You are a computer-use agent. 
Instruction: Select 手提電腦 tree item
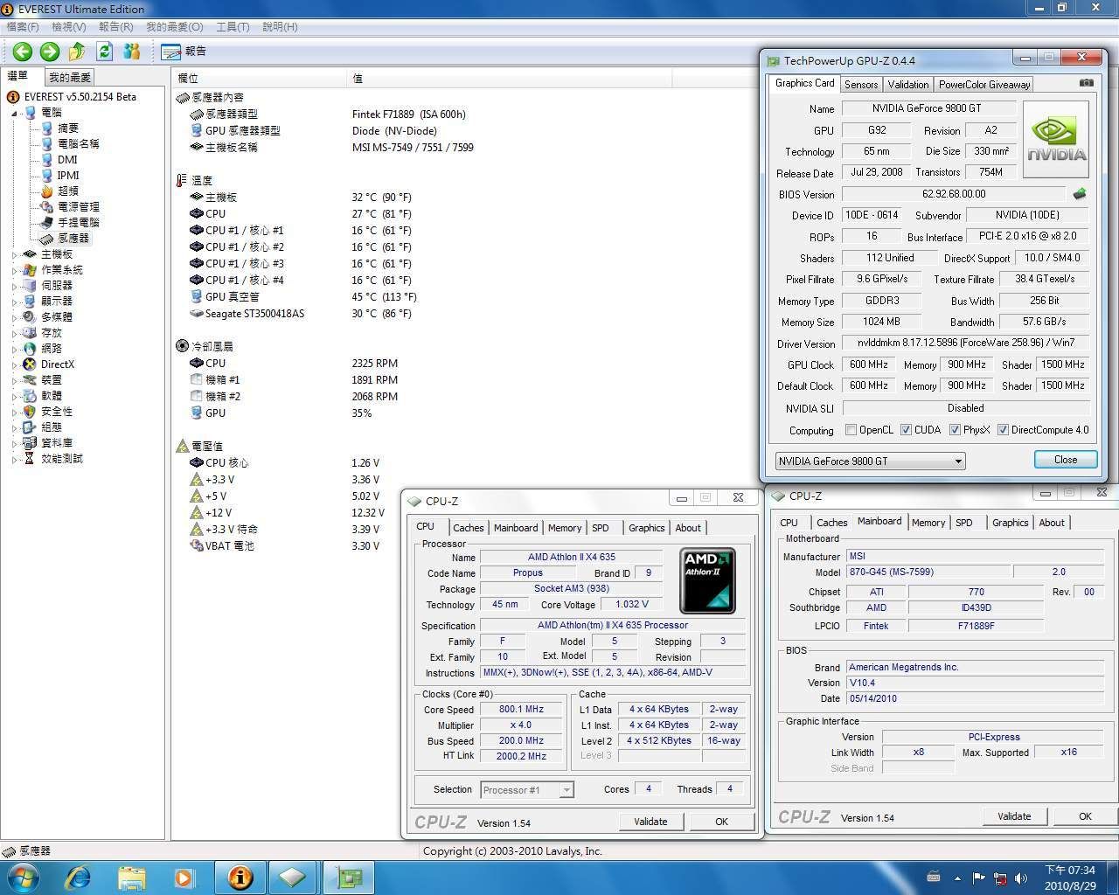(78, 222)
